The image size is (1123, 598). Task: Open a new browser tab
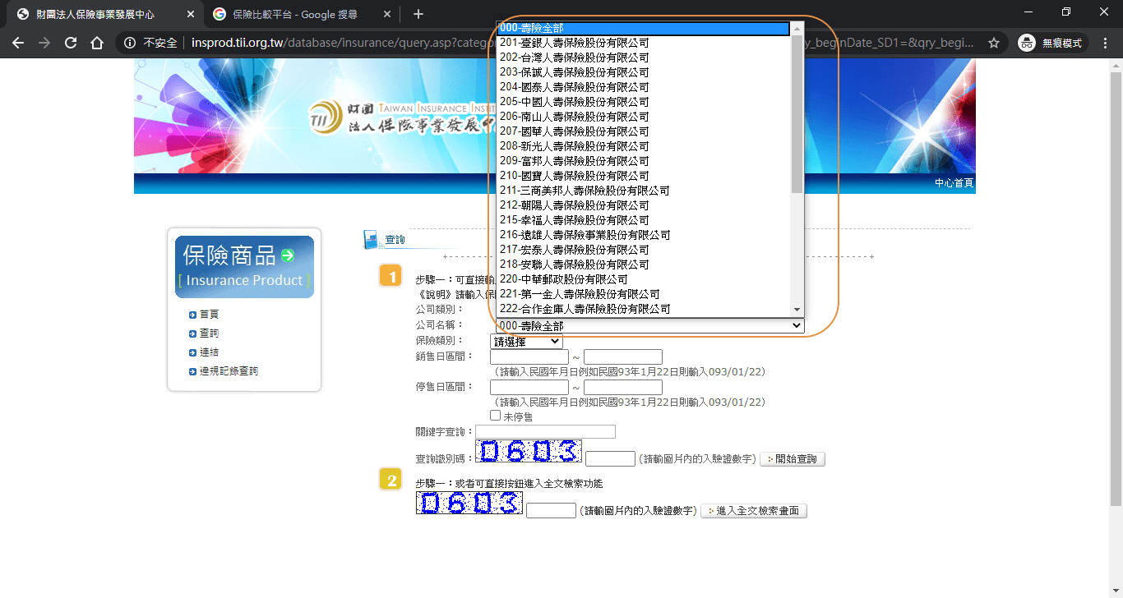tap(418, 14)
